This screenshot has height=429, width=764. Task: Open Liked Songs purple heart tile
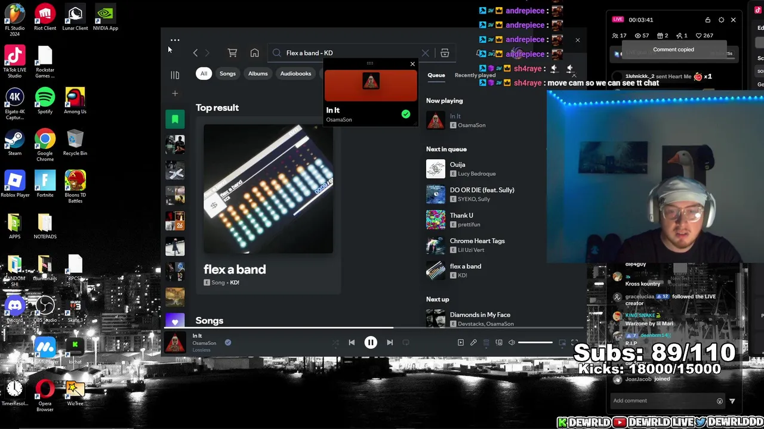[x=175, y=322]
